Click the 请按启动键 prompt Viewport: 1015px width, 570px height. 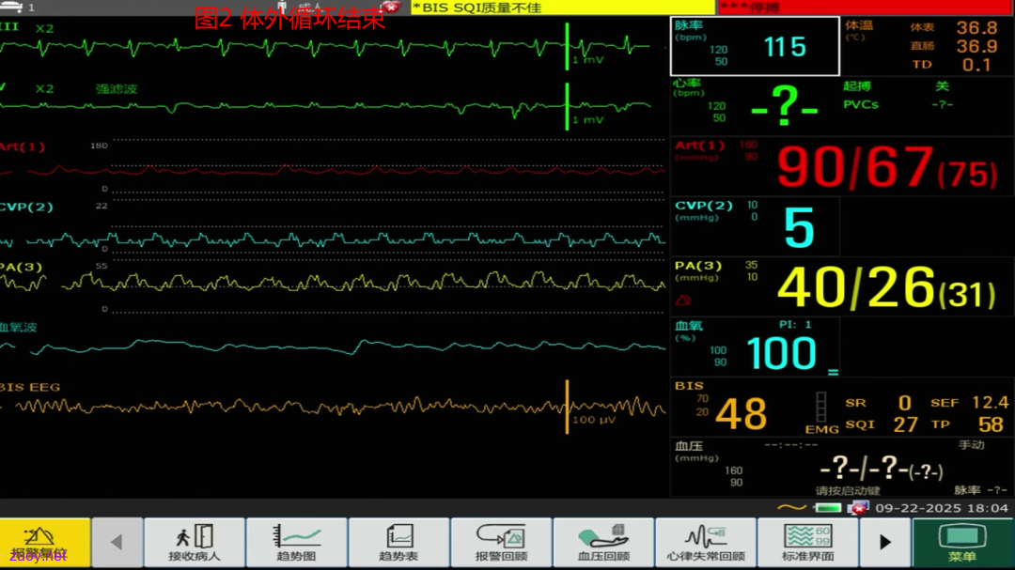click(x=848, y=490)
